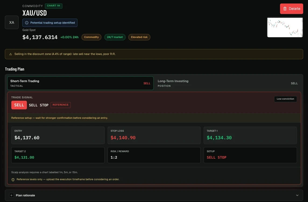
Task: Click the Low conviction badge
Action: 285,99
